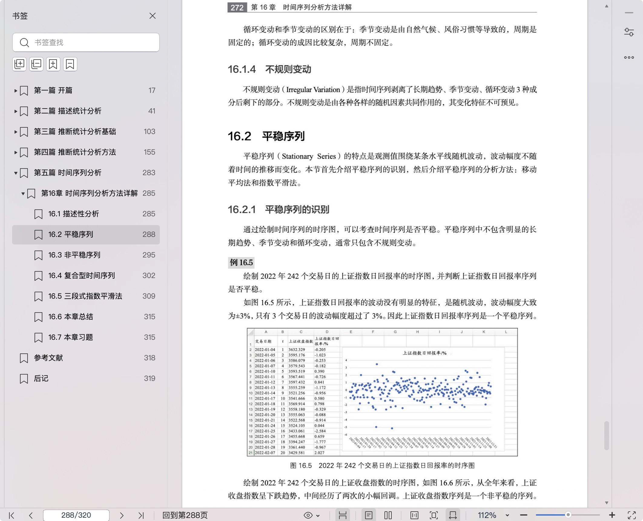Click bookmark icon beside 后记
Viewport: 643px width, 521px height.
[24, 378]
